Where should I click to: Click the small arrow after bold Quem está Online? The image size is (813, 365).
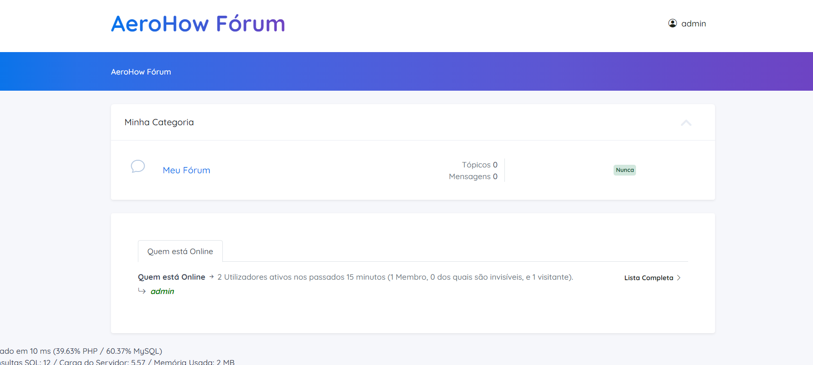coord(212,277)
